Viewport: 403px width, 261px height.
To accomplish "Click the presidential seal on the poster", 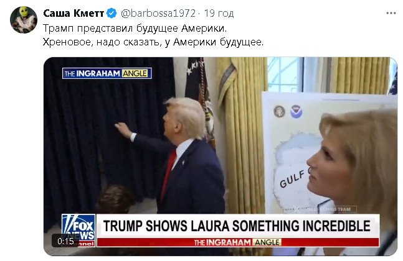I will click(x=279, y=111).
